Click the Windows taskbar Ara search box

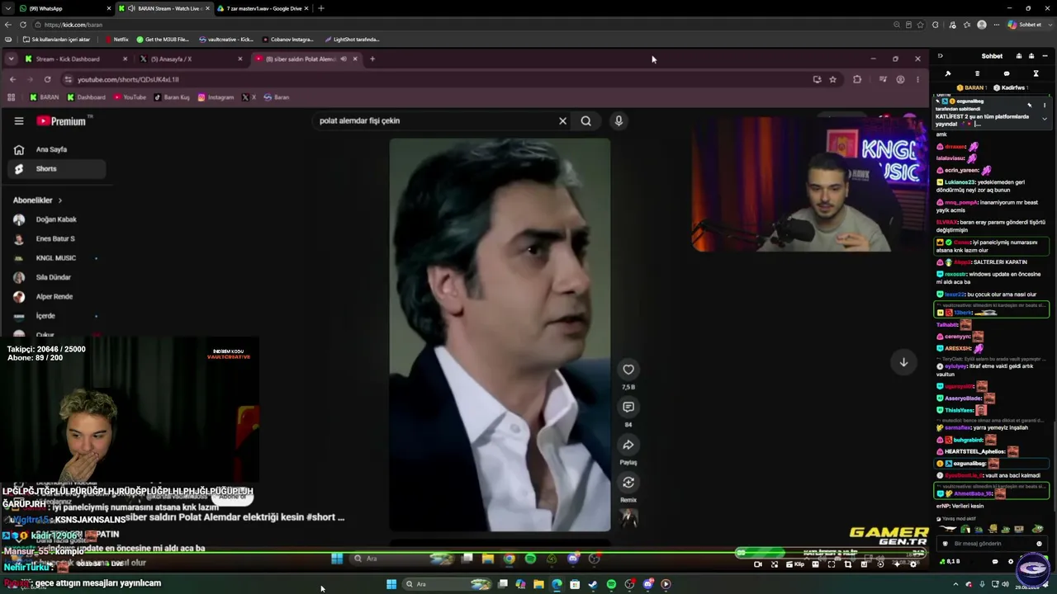click(447, 584)
